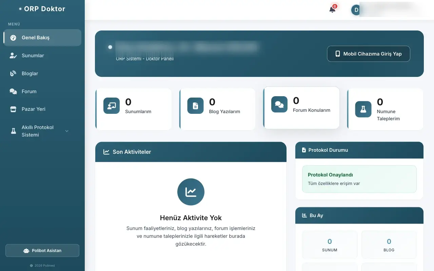Click the Blog Yazılarım document icon

pyautogui.click(x=195, y=106)
